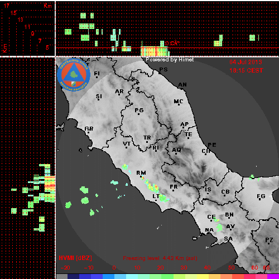Select the AN city label
Screen dimensions: 279x279
point(182,85)
